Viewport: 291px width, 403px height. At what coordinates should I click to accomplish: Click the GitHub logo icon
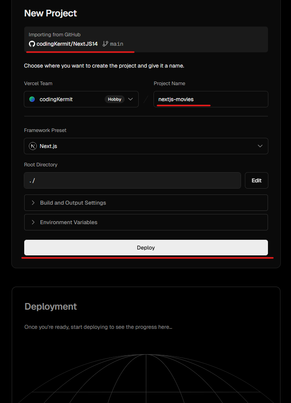coord(32,44)
